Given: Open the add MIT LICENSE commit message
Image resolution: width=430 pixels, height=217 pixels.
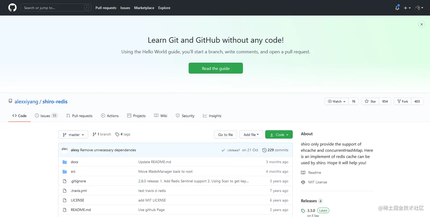Looking at the screenshot, I should pos(152,200).
